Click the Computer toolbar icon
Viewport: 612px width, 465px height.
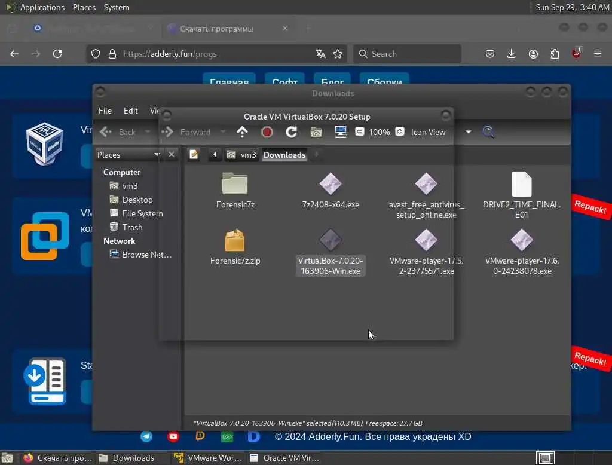point(340,132)
